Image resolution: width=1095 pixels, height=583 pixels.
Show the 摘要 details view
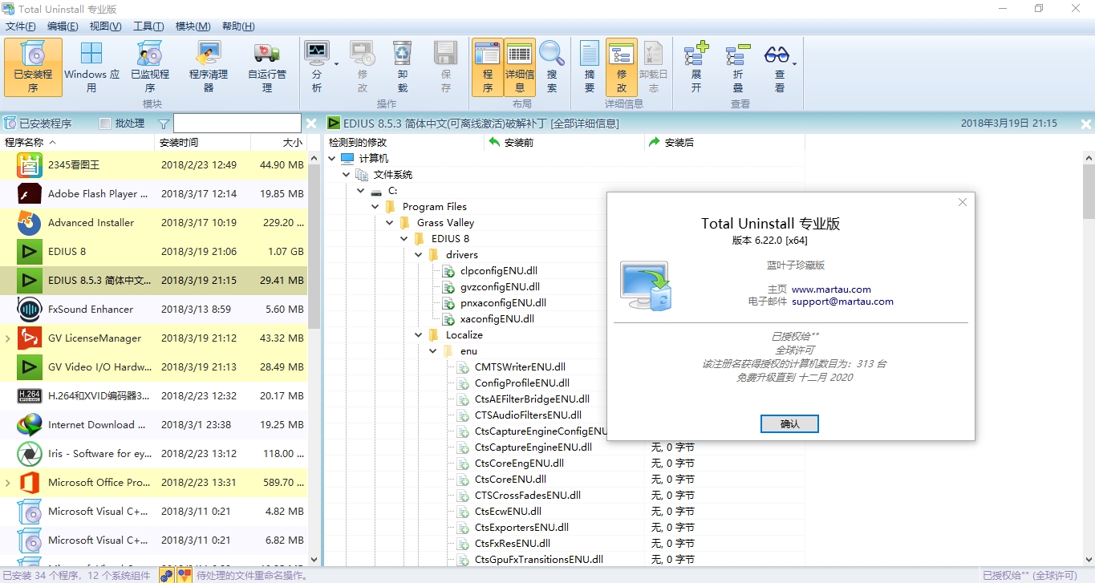pos(590,67)
